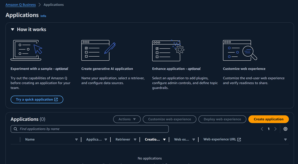This screenshot has width=298, height=164.
Task: Go to next page of applications
Action: pos(275,129)
